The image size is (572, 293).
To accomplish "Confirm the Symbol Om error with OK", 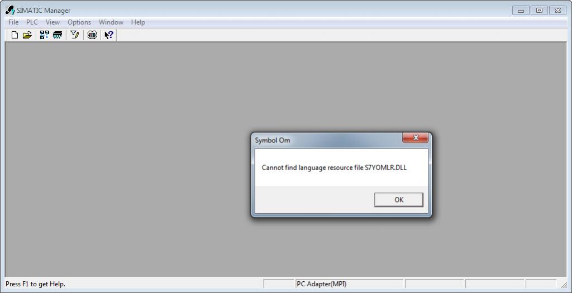I will point(399,200).
